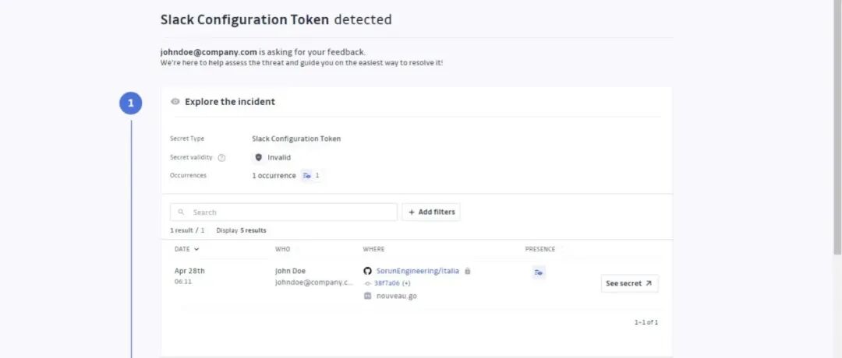
Task: Click the presence icon in John Doe's row
Action: tap(538, 272)
